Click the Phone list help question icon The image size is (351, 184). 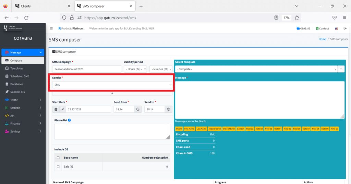click(70, 120)
